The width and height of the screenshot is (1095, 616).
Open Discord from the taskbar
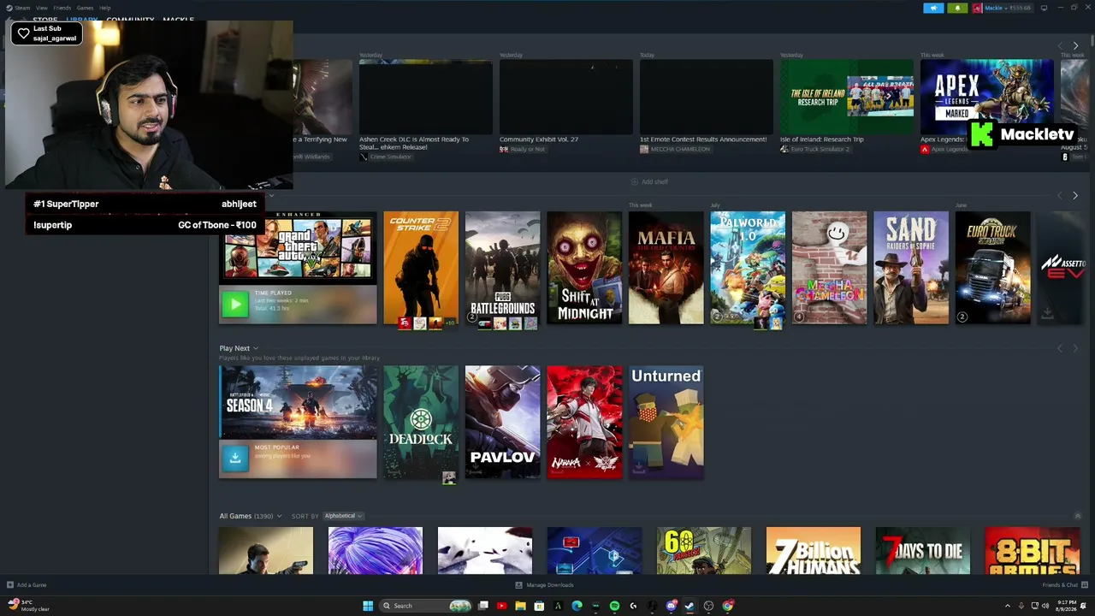tap(672, 606)
